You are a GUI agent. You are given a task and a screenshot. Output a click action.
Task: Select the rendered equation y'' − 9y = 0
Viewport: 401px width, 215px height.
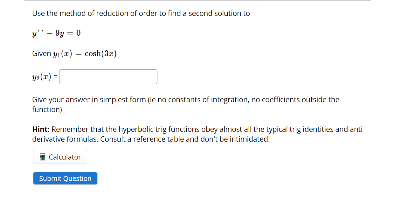(56, 33)
